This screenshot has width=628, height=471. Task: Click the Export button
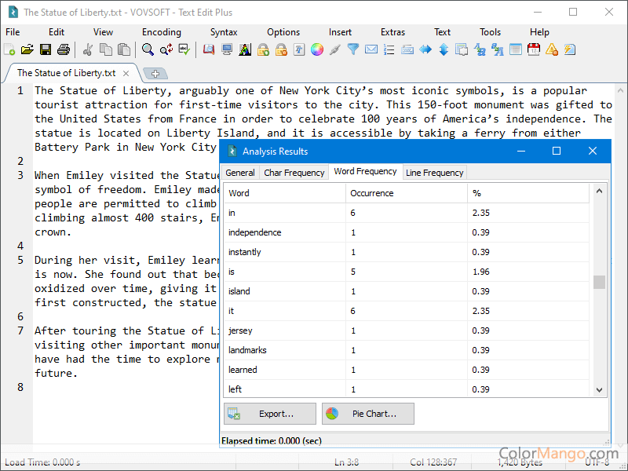[270, 414]
